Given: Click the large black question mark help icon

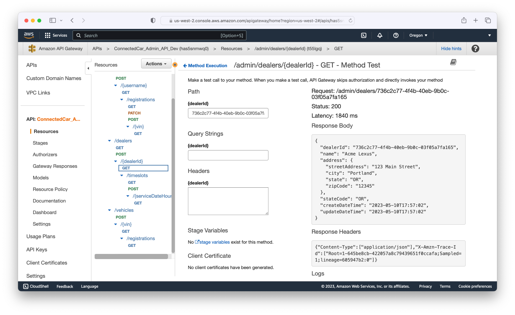Looking at the screenshot, I should (475, 49).
